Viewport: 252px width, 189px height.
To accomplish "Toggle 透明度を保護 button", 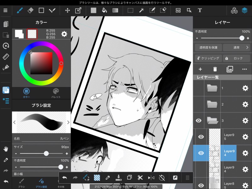I will click(x=209, y=48).
